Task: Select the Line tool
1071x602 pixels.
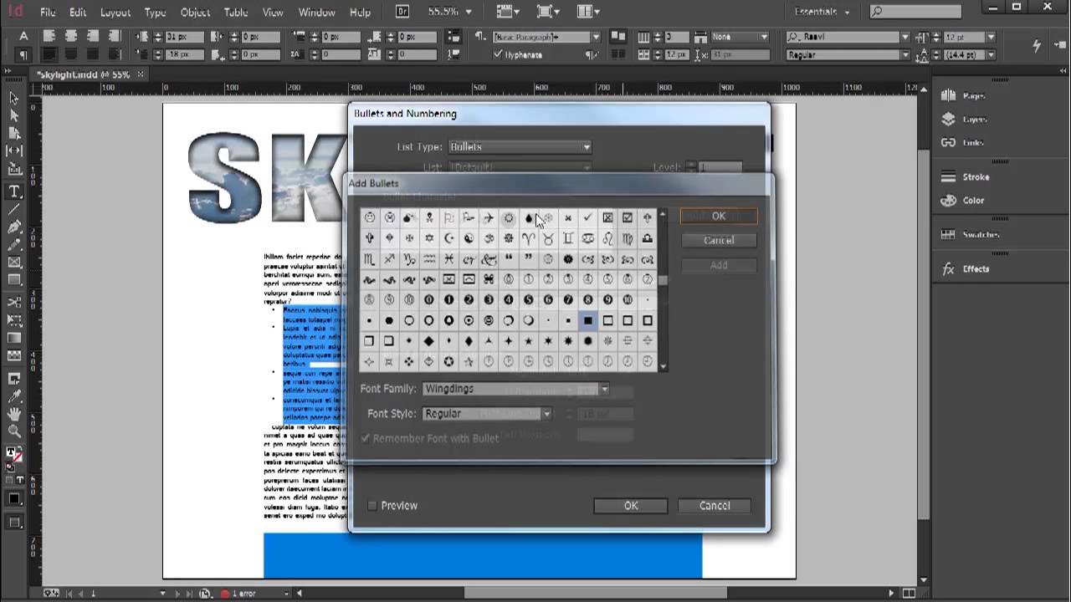Action: click(x=14, y=209)
